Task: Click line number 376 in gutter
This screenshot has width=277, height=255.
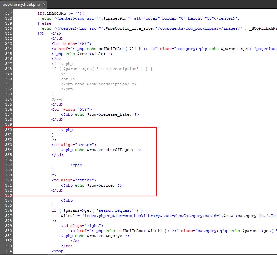Action: 8,210
